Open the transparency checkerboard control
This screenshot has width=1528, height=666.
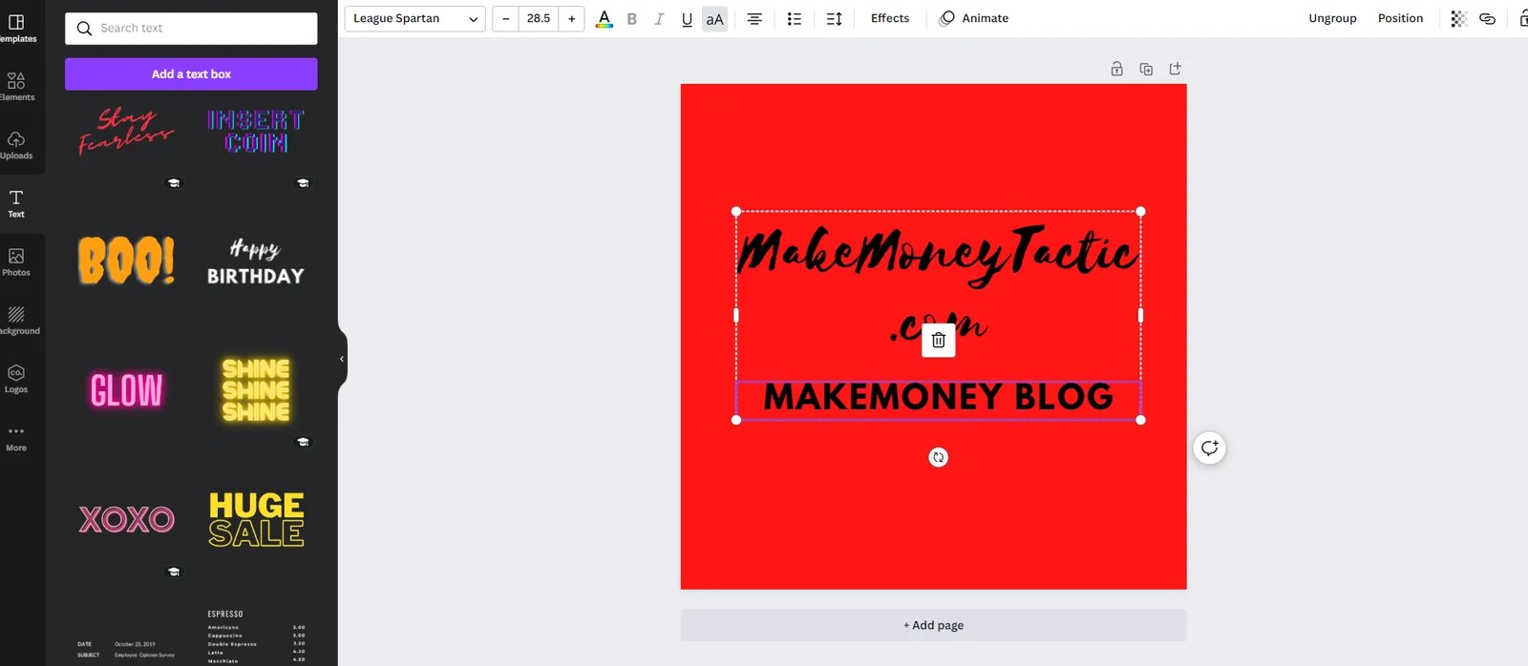[1458, 18]
